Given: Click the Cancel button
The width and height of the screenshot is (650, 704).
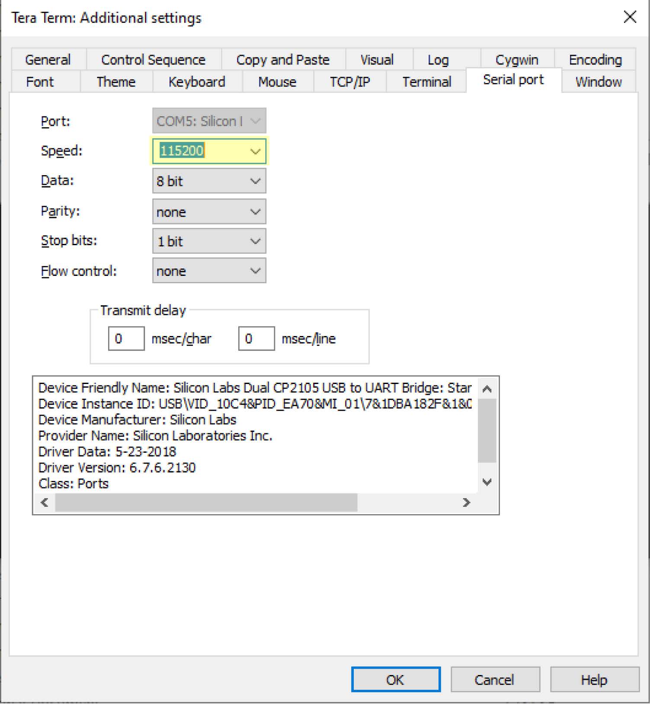Looking at the screenshot, I should (x=494, y=680).
